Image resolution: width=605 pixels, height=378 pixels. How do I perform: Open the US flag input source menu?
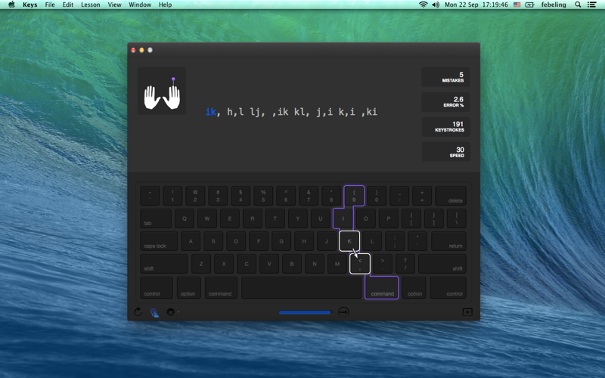(x=517, y=5)
